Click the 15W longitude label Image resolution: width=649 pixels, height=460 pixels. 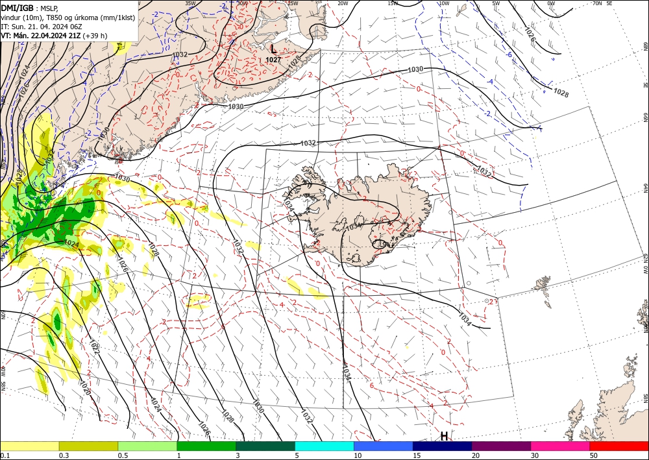point(393,3)
